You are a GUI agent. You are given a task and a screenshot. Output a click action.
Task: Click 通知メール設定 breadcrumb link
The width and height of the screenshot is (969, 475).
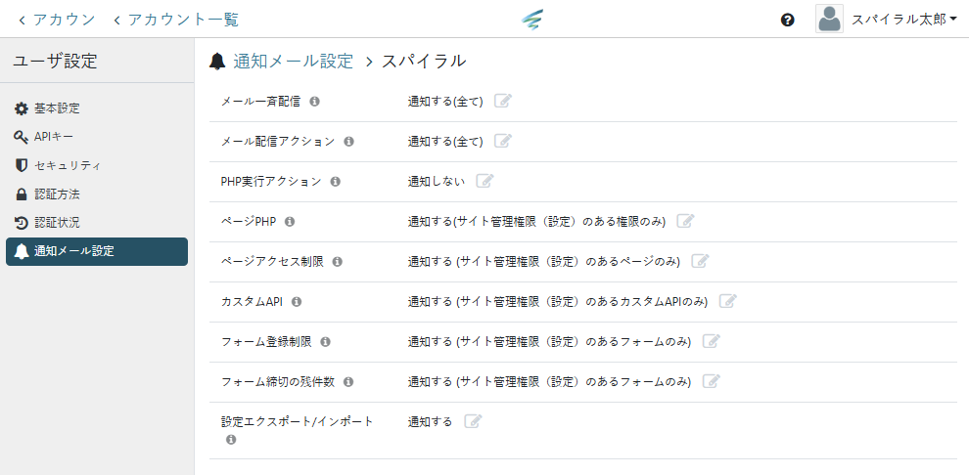(x=293, y=61)
